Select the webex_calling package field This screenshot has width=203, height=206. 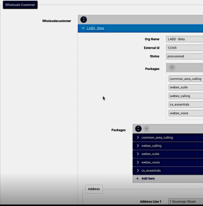click(x=186, y=96)
